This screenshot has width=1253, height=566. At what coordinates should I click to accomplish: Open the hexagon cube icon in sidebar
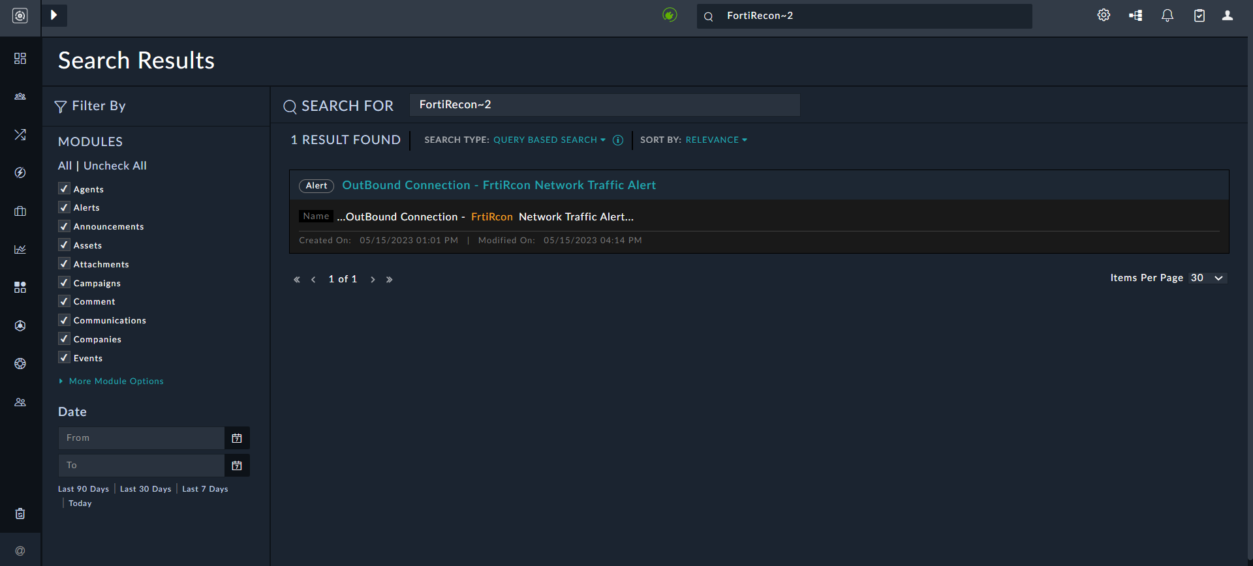pyautogui.click(x=20, y=325)
